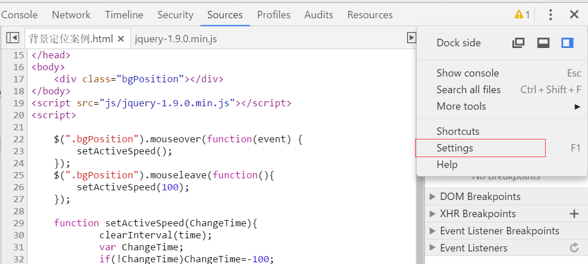Click "function setActiveSpeed(ChangeTime){" line
Viewport: 588px width, 264px height.
pos(156,223)
